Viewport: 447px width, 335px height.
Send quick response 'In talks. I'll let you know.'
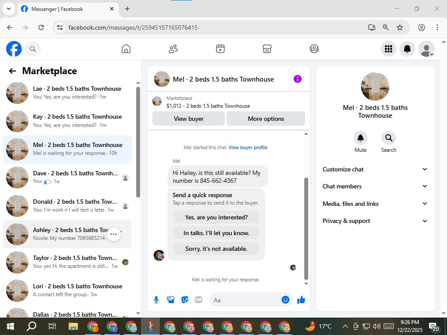217,233
